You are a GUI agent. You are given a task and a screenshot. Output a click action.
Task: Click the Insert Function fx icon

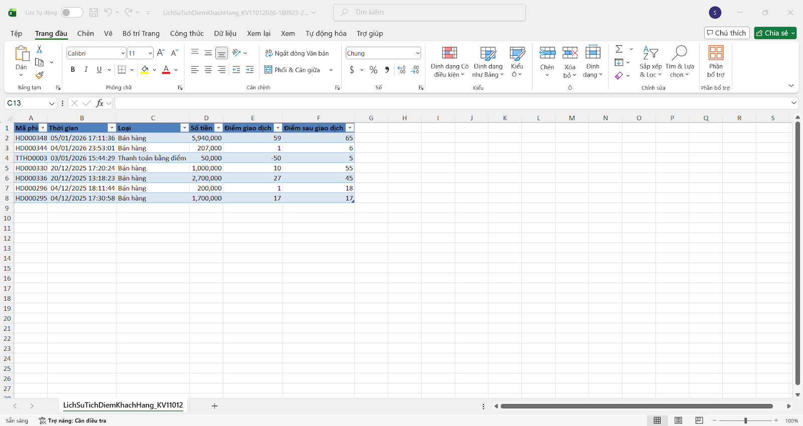pos(100,103)
